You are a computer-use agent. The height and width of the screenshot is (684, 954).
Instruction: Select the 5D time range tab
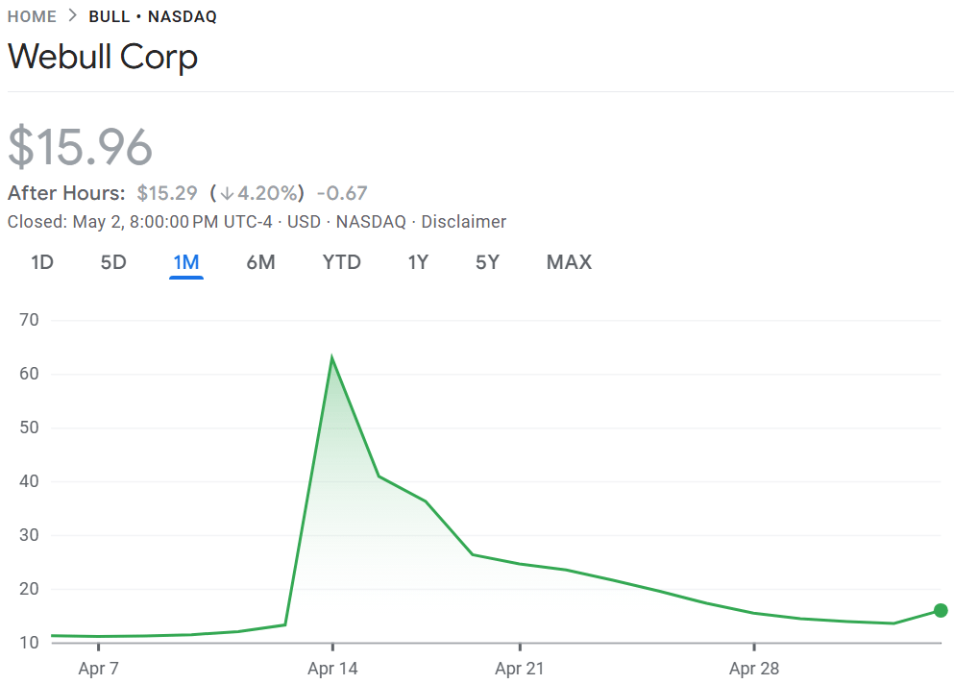click(x=113, y=262)
